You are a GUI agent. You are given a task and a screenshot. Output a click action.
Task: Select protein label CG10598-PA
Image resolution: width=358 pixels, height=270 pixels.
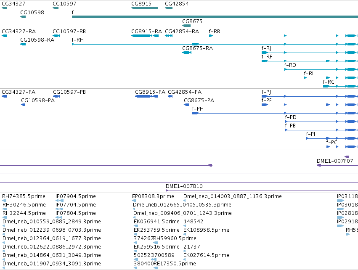(38, 101)
